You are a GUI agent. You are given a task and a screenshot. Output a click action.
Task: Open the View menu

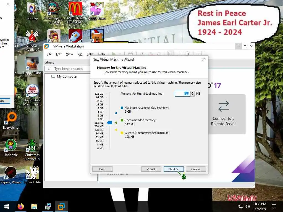(69, 54)
